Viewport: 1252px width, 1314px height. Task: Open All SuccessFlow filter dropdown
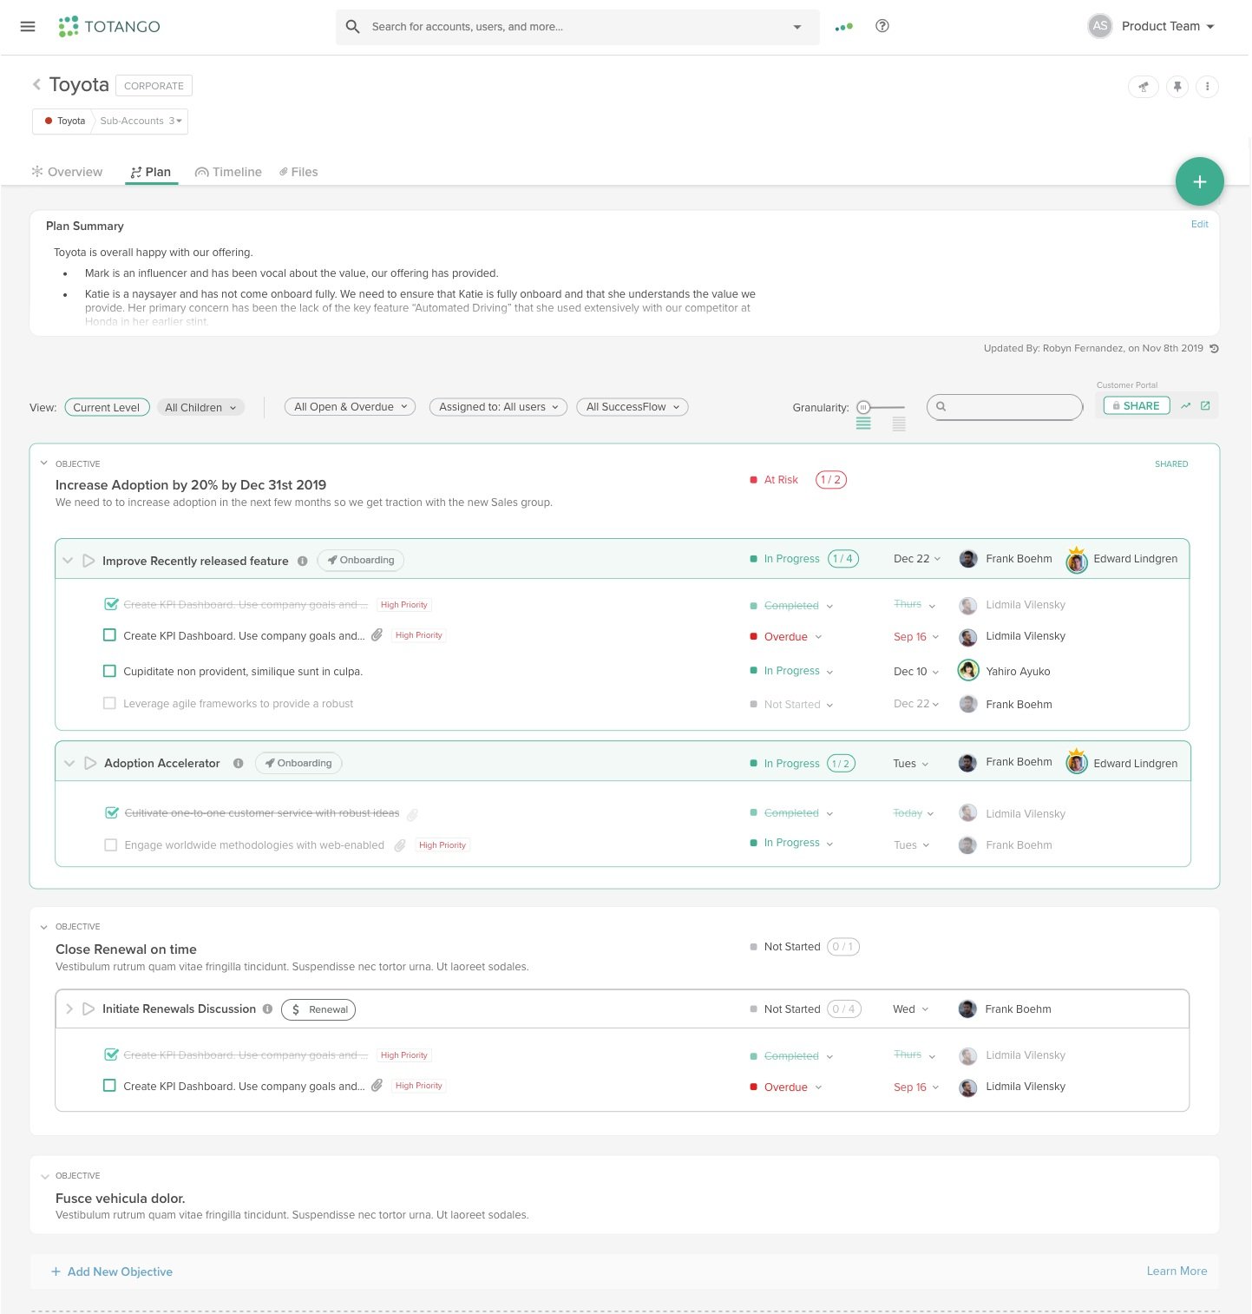[x=633, y=406]
